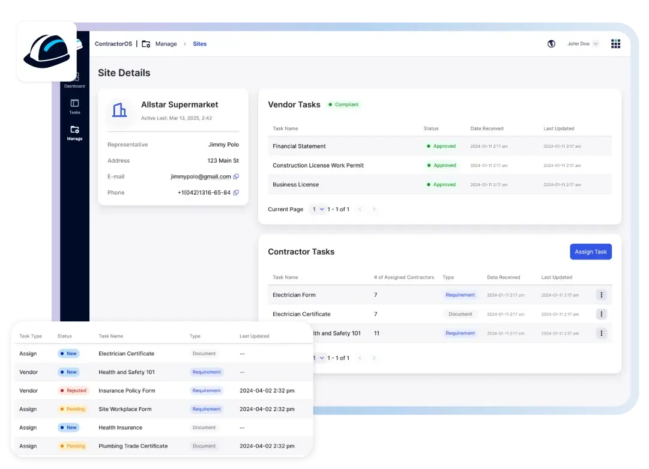Select the Insurance Policy Form row
The image size is (649, 469).
[127, 390]
